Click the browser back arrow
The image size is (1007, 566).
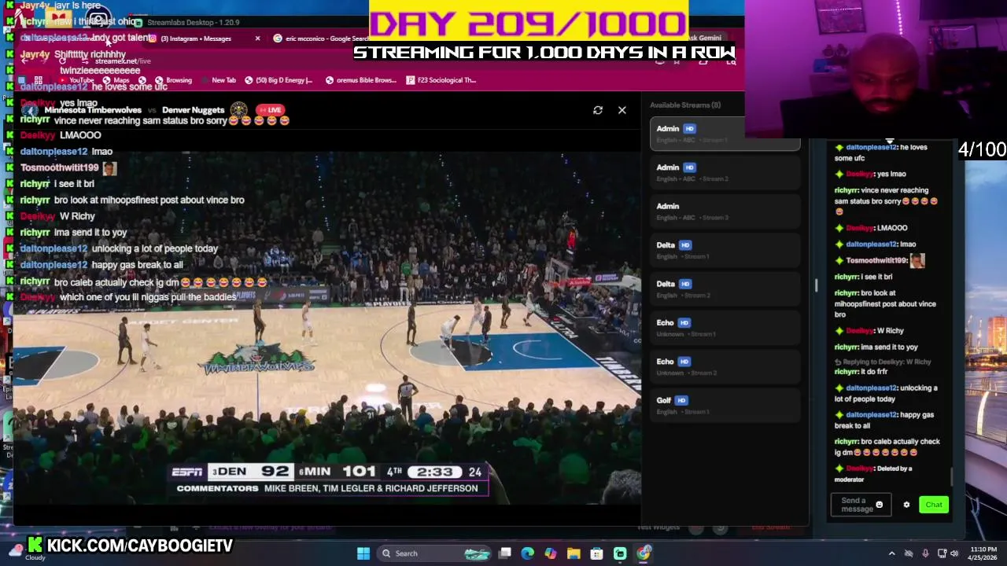[25, 61]
